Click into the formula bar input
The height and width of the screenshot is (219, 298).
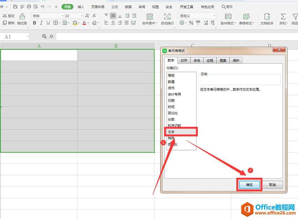[x=177, y=36]
